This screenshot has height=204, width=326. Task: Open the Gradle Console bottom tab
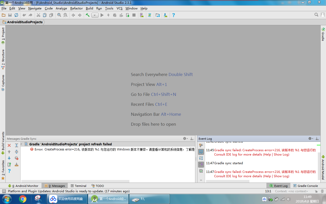(x=305, y=186)
